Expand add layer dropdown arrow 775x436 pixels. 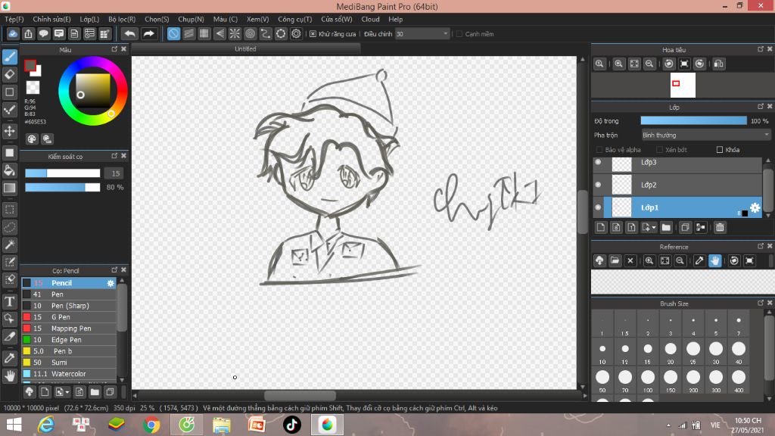pos(654,228)
